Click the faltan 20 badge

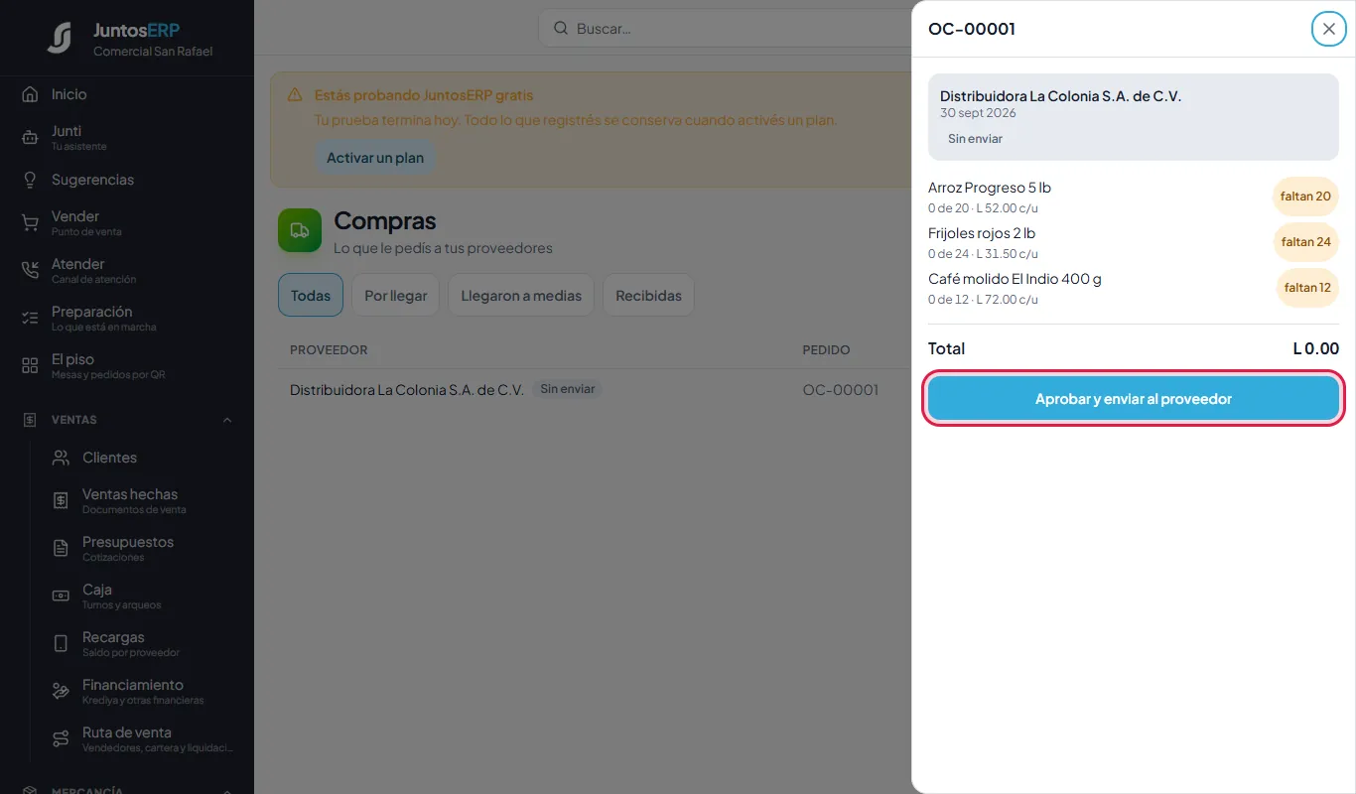tap(1305, 197)
